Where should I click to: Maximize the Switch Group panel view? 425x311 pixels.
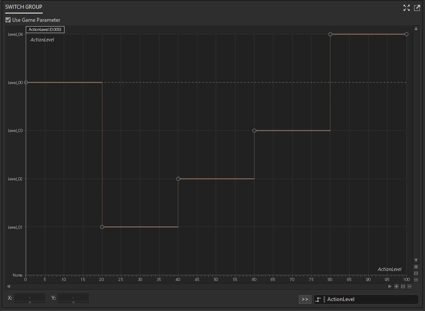(x=407, y=7)
